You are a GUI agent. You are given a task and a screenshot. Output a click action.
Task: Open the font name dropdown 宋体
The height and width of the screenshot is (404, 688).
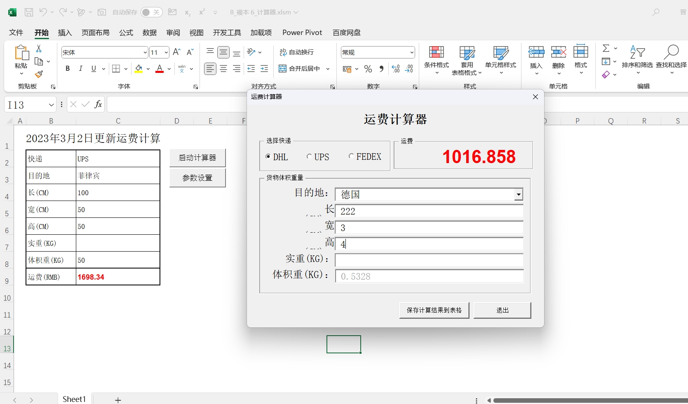[145, 52]
